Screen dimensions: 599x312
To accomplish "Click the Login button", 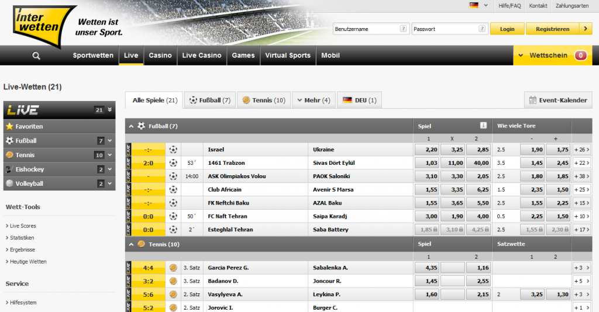I will pyautogui.click(x=507, y=29).
